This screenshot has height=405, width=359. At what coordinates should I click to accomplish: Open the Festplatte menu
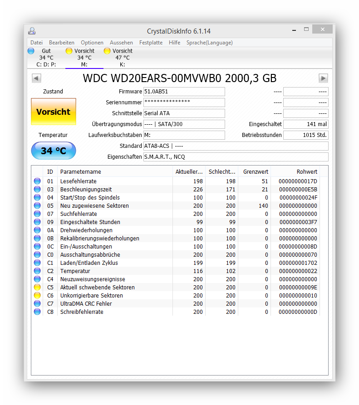click(x=151, y=43)
